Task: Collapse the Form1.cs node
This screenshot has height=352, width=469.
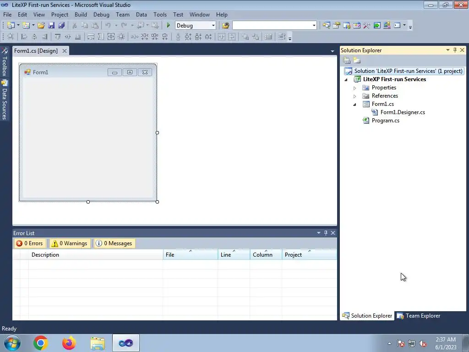Action: 355,104
